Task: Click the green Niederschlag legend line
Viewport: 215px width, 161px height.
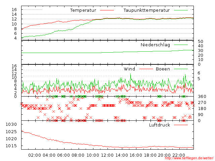Action: [181, 45]
